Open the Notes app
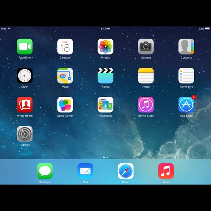211x211 pixels. 146,76
